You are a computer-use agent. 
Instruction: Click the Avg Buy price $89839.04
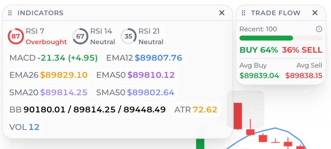(259, 75)
